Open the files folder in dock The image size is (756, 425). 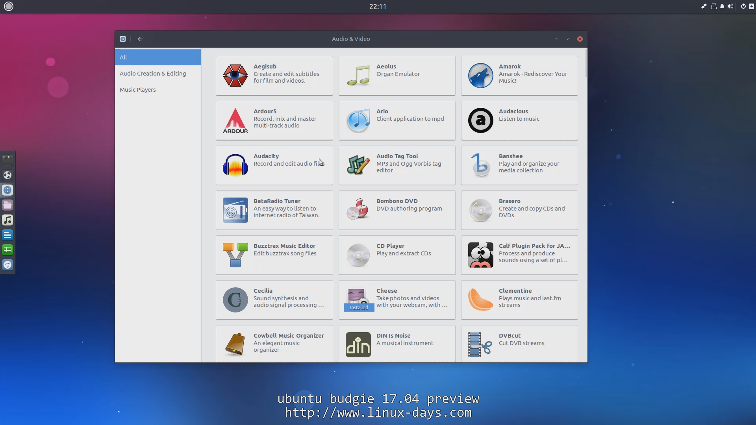coord(7,205)
